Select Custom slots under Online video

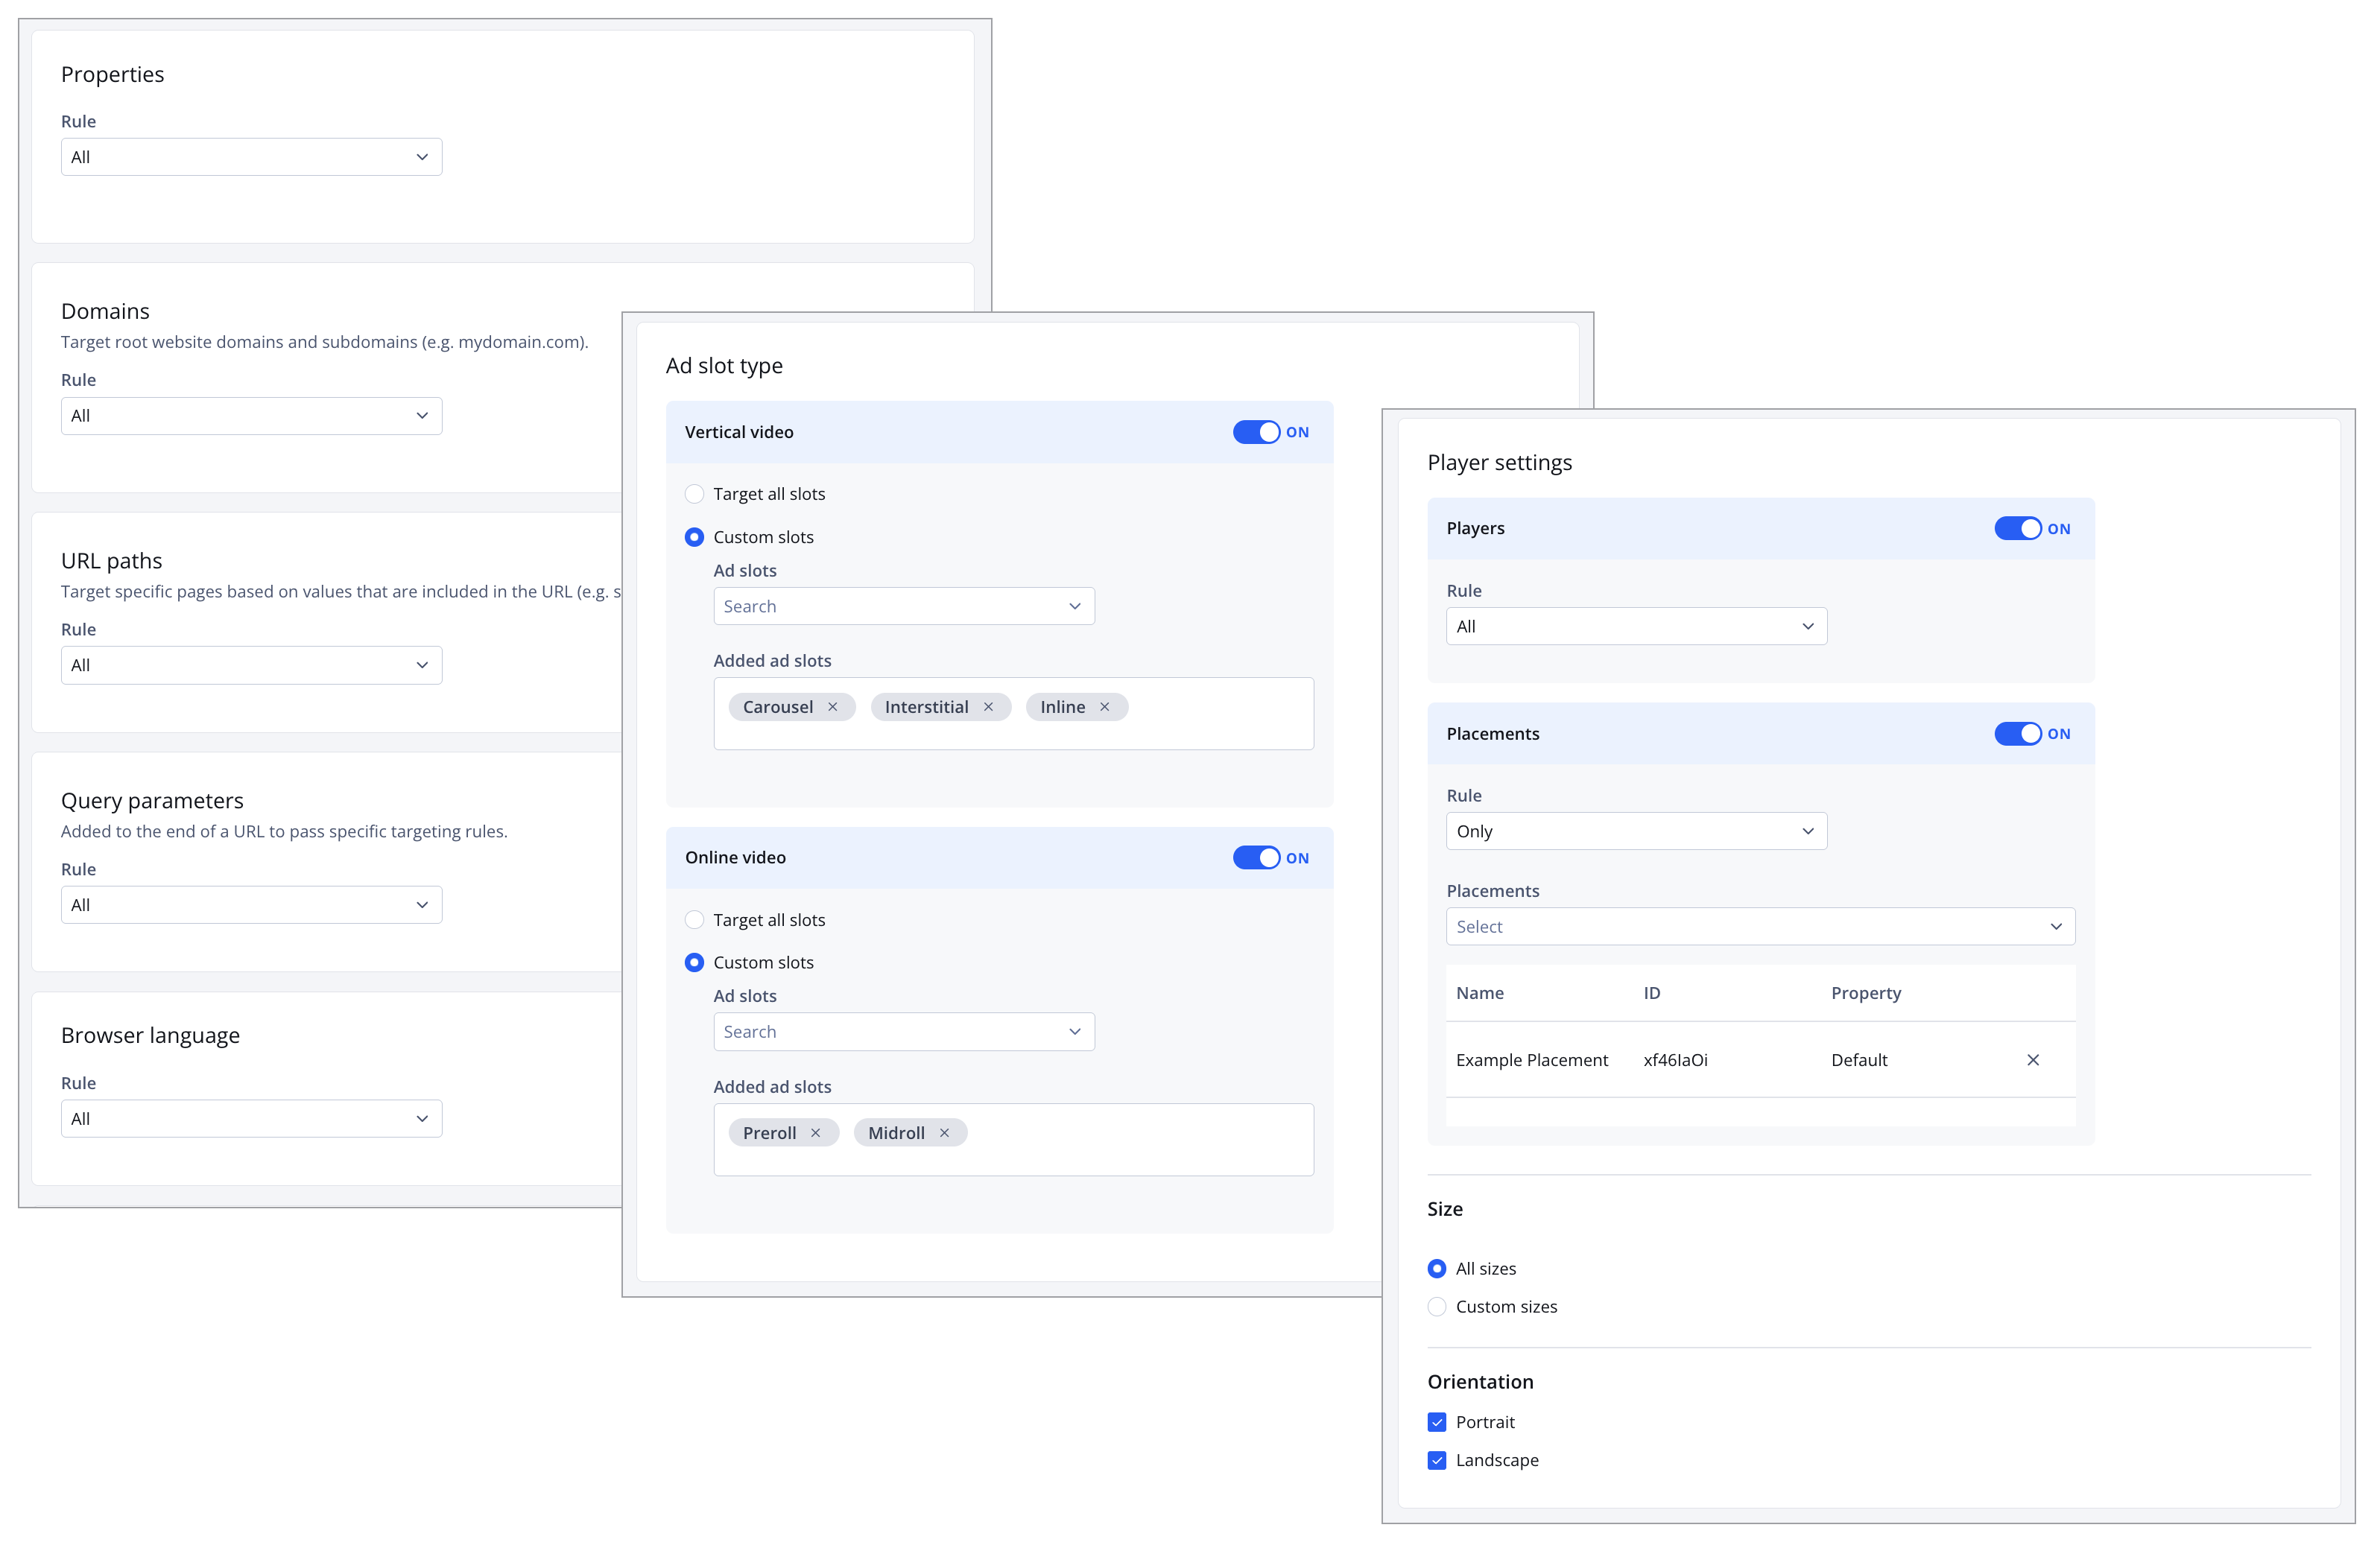click(x=694, y=963)
